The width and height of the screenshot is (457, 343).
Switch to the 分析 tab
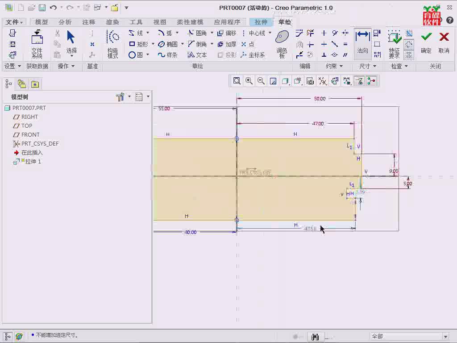[x=65, y=22]
